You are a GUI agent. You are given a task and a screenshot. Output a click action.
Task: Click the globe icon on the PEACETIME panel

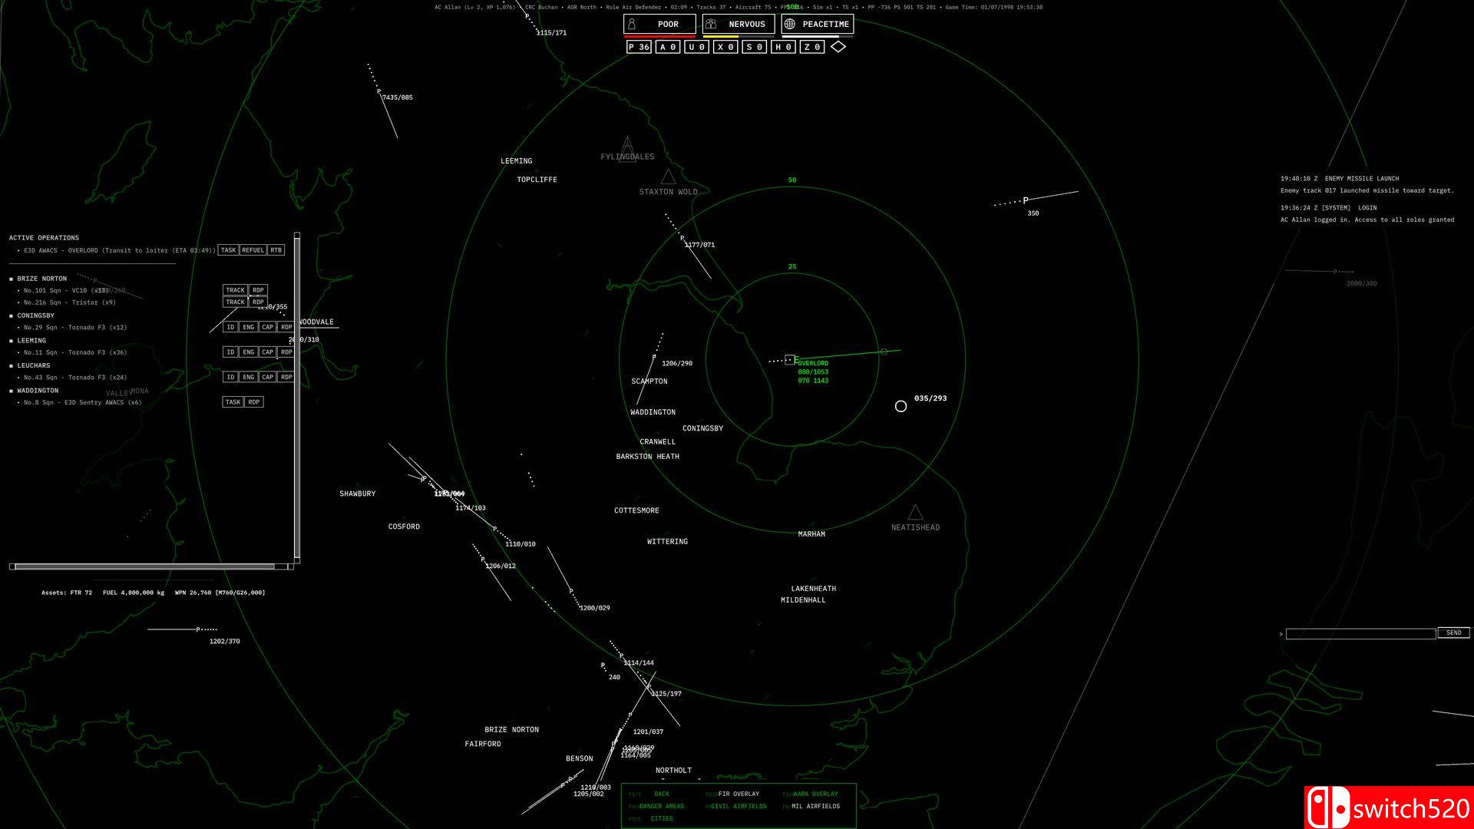click(788, 24)
